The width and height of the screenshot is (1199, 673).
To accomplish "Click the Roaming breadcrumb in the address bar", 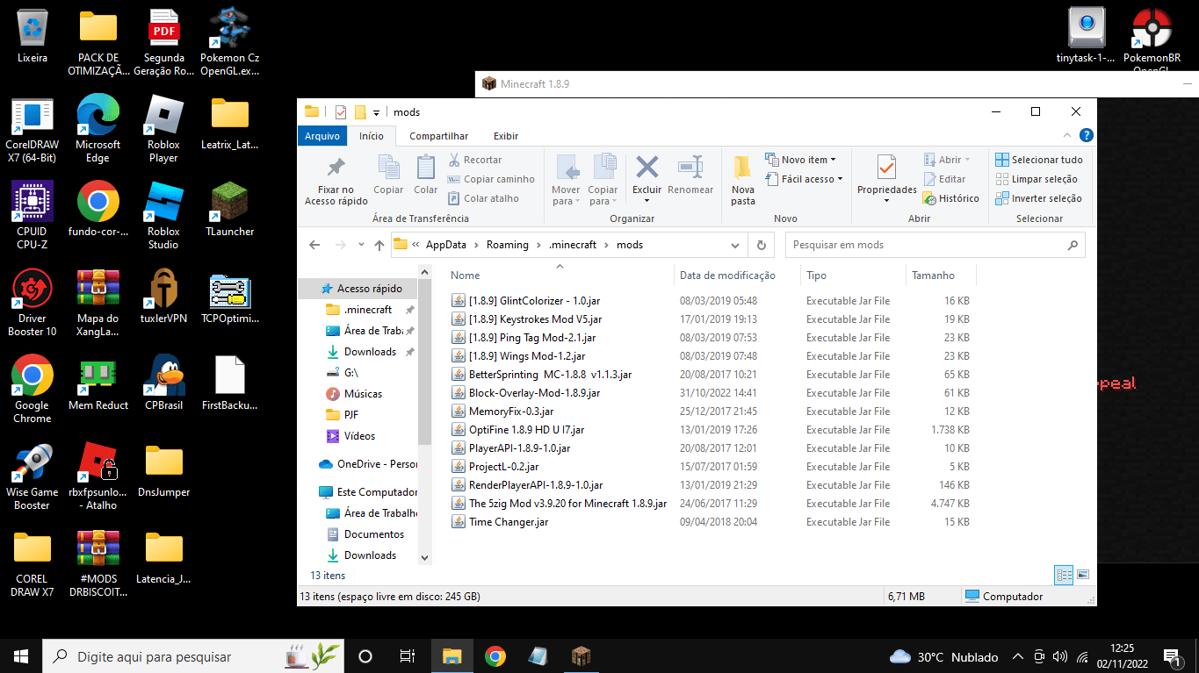I will (x=508, y=245).
